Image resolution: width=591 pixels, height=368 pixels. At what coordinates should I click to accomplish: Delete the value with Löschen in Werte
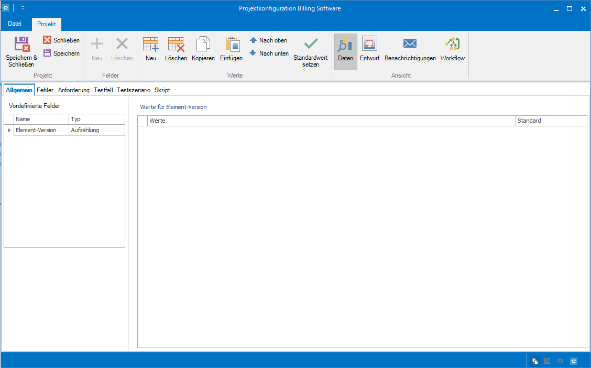coord(176,50)
